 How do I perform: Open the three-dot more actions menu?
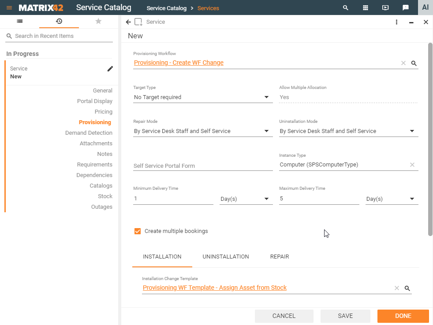point(396,22)
